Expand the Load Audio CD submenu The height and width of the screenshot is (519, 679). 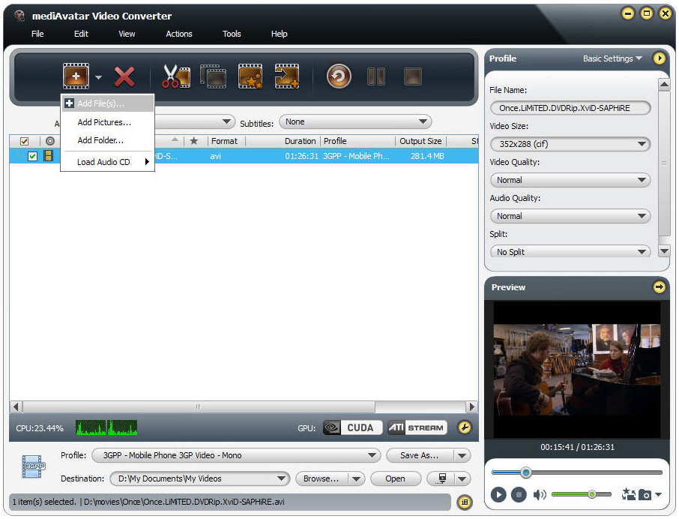tap(108, 162)
